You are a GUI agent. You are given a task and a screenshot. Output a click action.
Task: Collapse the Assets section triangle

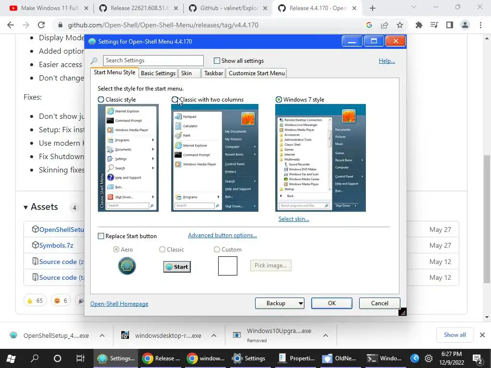click(x=26, y=207)
